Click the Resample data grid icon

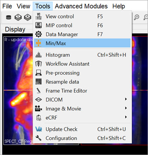pos(38,82)
